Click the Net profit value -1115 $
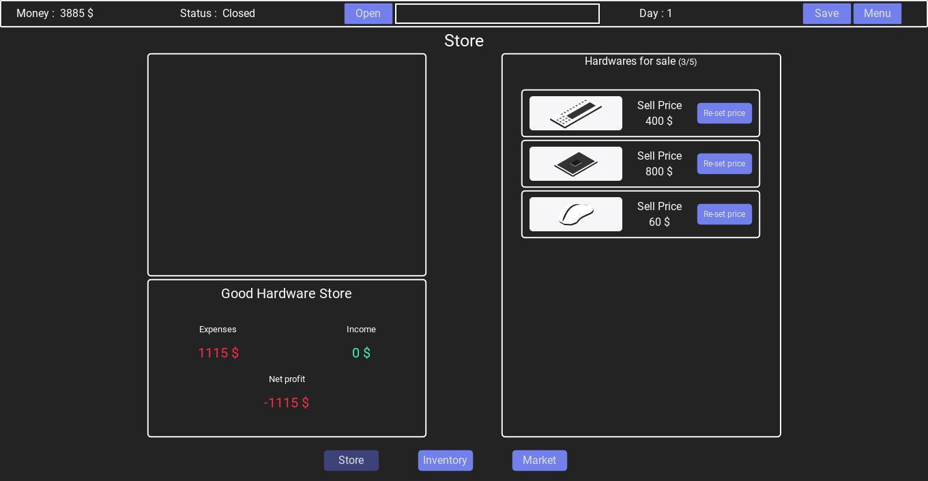This screenshot has width=928, height=481. click(x=287, y=403)
